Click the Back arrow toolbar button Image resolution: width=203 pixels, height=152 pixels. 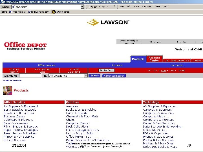tap(93, 7)
